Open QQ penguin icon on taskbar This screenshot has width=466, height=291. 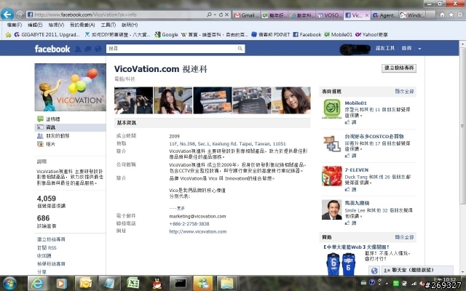pyautogui.click(x=157, y=283)
